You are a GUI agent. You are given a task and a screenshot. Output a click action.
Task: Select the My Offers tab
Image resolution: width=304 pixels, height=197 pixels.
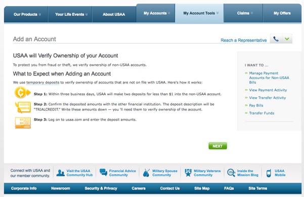[x=282, y=13]
